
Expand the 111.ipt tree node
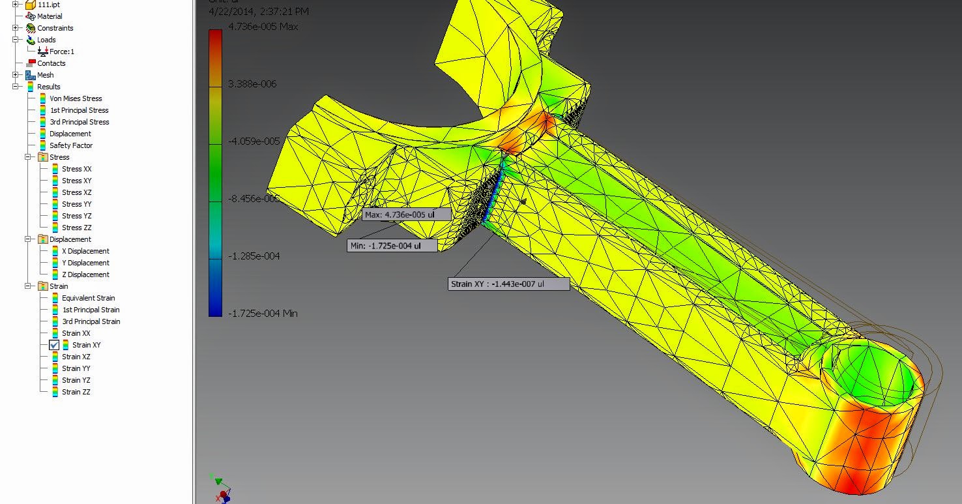(16, 5)
